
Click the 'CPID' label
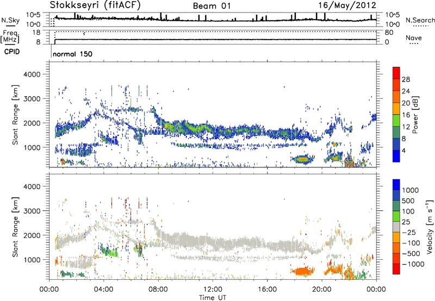[12, 52]
